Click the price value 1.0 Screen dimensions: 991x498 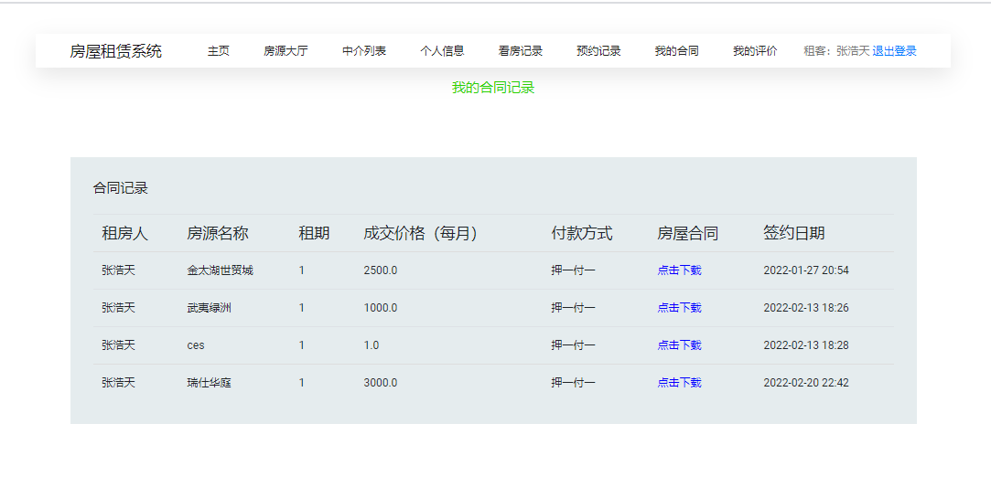click(372, 345)
